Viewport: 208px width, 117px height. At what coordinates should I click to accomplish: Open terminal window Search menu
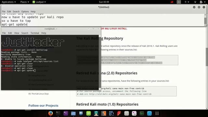(25, 33)
